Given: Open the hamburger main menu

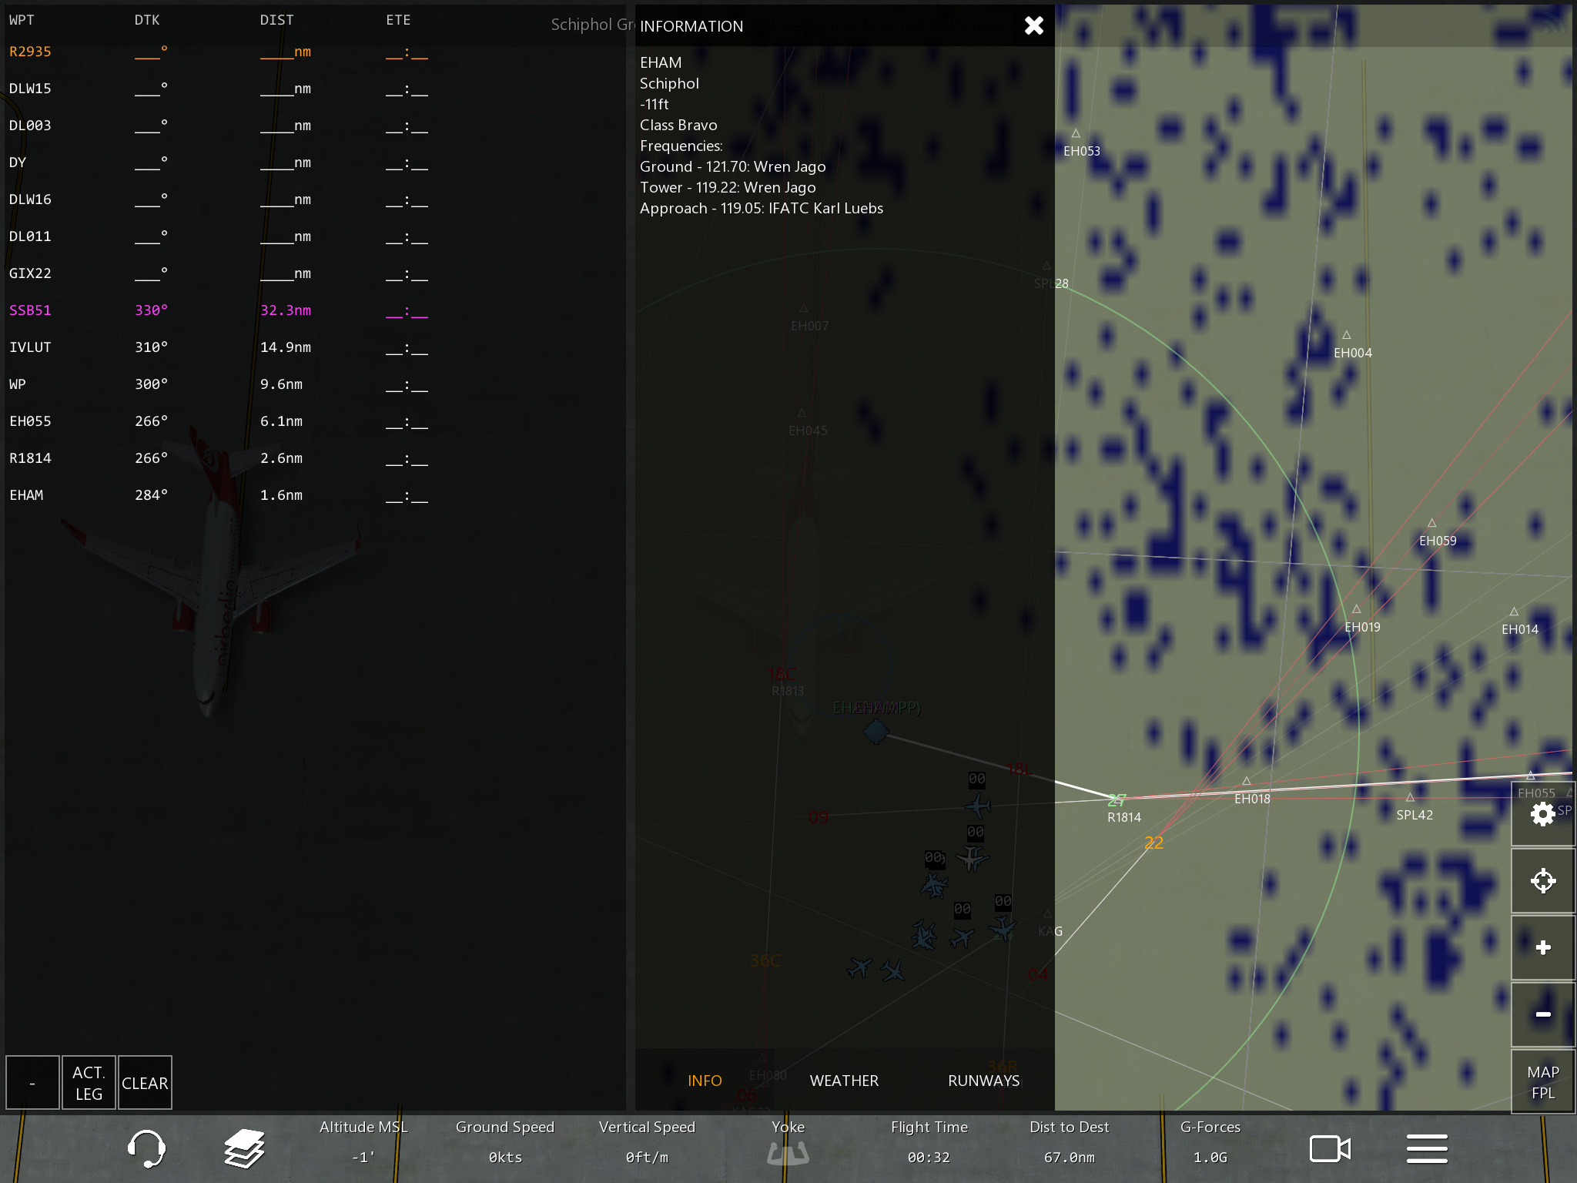Looking at the screenshot, I should tap(1427, 1149).
